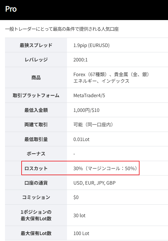Click the USD, EUR, JPY, GBP currencies
Image resolution: width=168 pixels, height=241 pixels.
94,183
